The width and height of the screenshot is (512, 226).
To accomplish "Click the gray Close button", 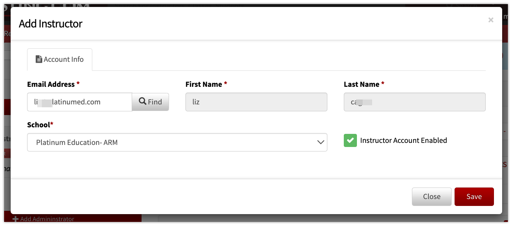I will click(432, 197).
